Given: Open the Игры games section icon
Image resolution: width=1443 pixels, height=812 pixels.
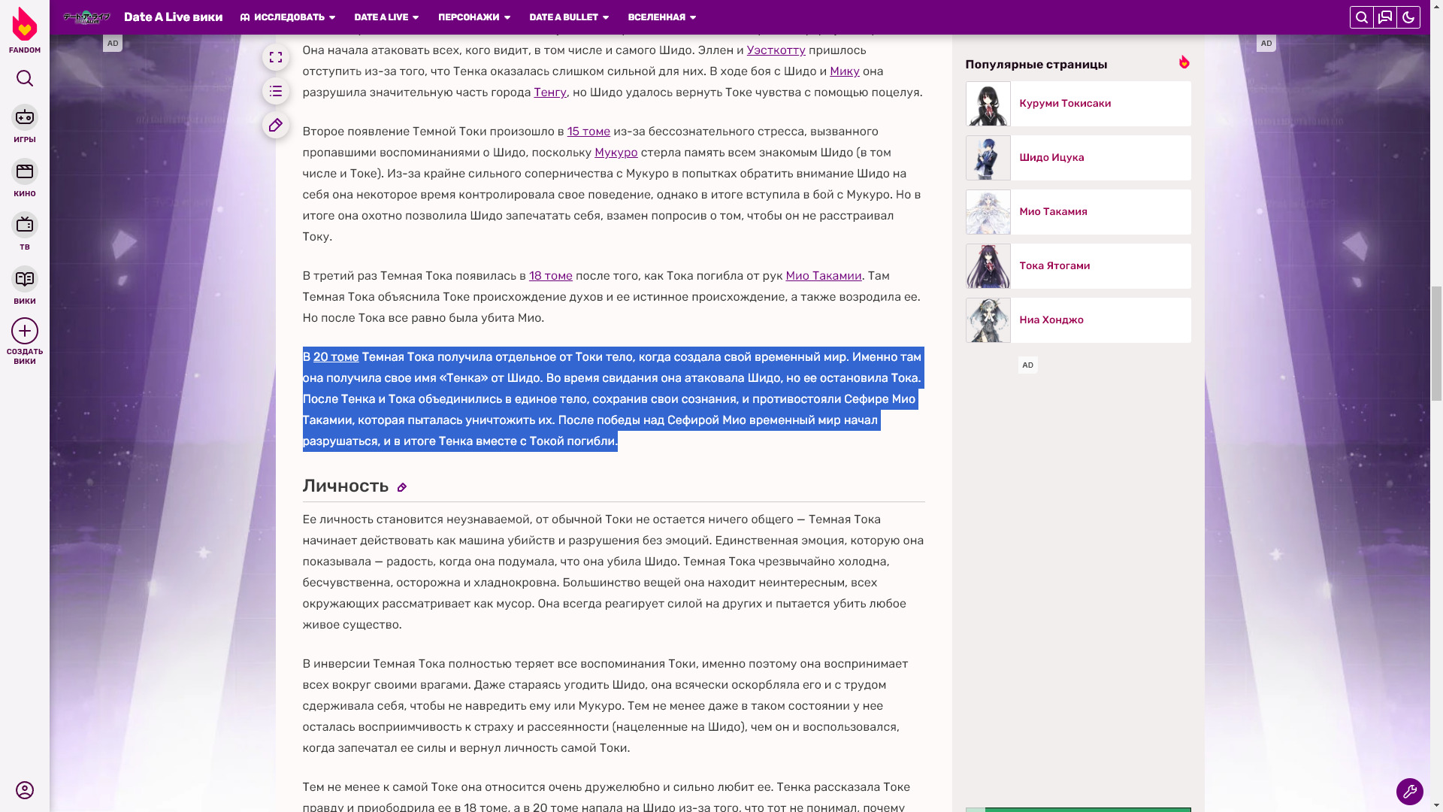Looking at the screenshot, I should [25, 117].
